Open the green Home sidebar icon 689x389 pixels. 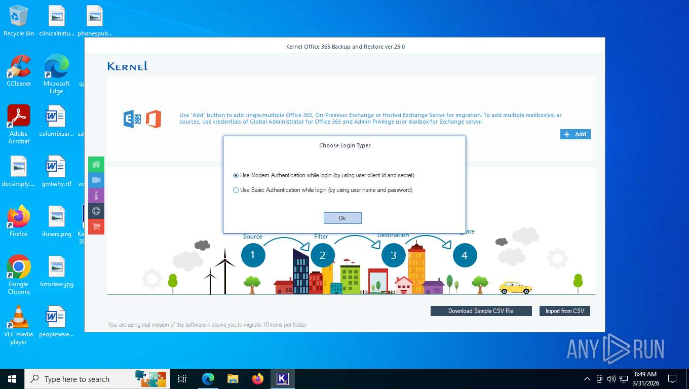pos(96,164)
